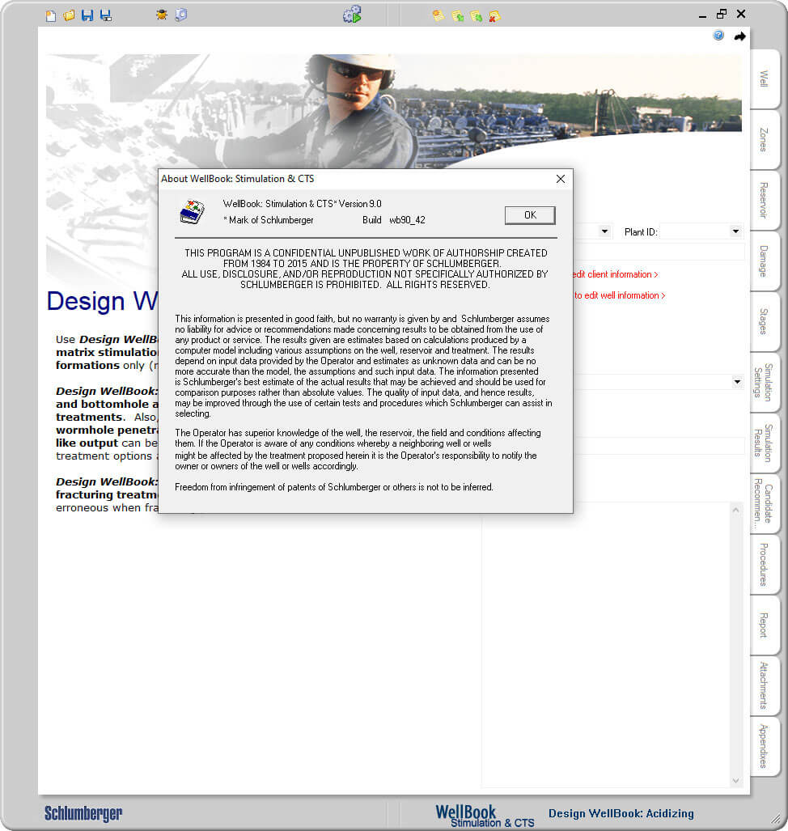
Task: Run the simulation via the gears toolbar icon
Action: [351, 14]
